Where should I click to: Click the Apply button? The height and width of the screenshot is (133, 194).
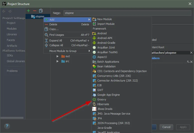(x=183, y=127)
